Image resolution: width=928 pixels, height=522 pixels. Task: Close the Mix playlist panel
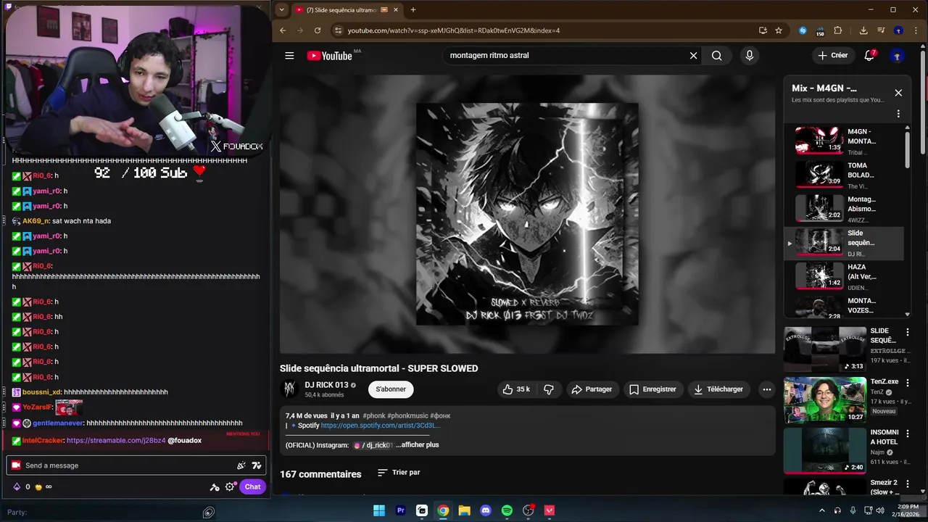click(x=898, y=93)
